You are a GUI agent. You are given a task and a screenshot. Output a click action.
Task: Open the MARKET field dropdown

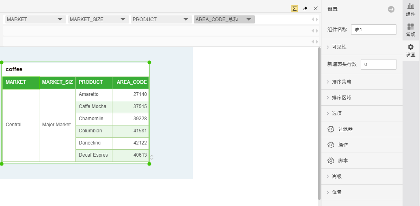(60, 19)
